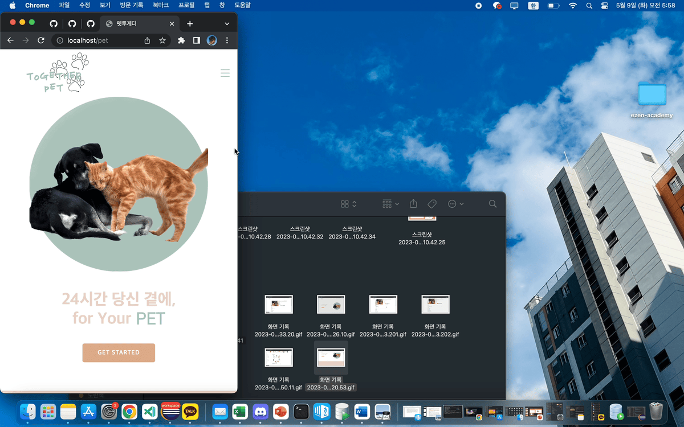Search in the Finder window
The width and height of the screenshot is (684, 427).
click(492, 204)
